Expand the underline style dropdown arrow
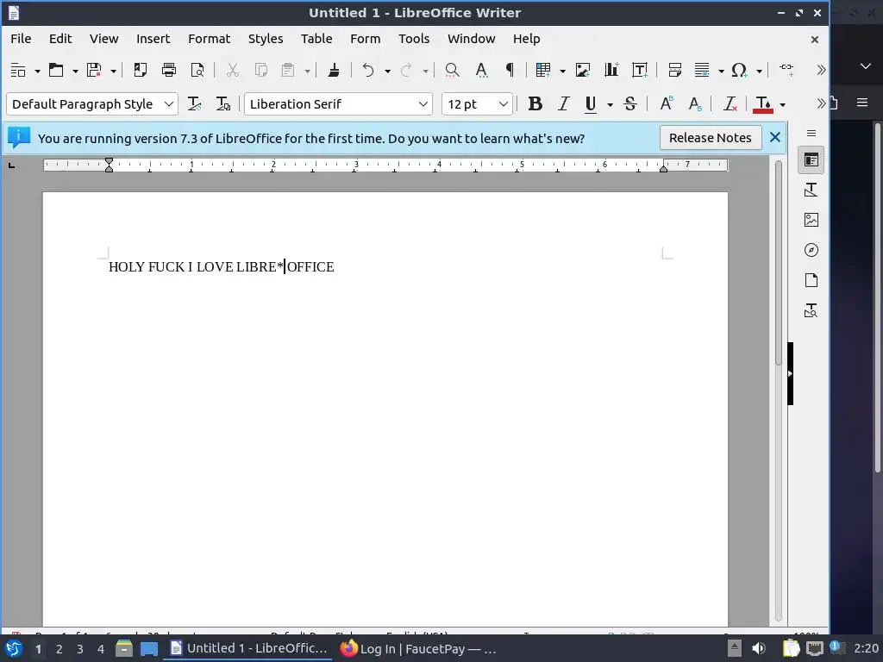The image size is (883, 662). click(610, 104)
